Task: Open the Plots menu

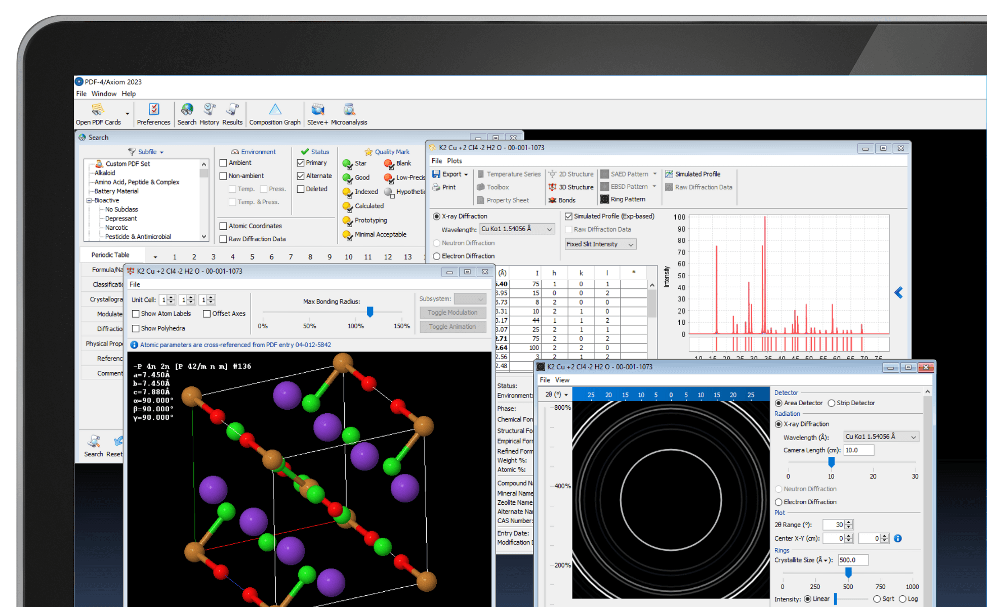Action: (x=454, y=161)
